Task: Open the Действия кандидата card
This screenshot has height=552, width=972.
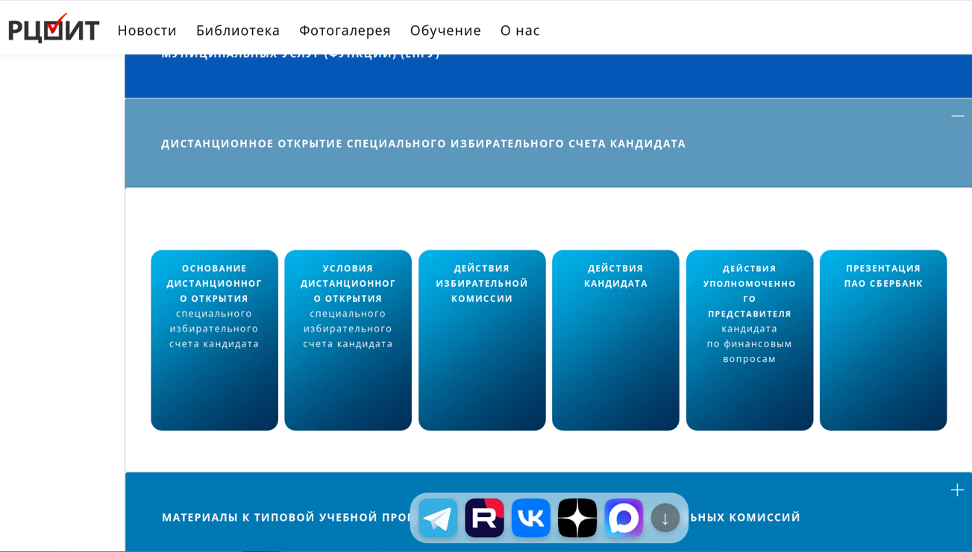Action: point(615,340)
